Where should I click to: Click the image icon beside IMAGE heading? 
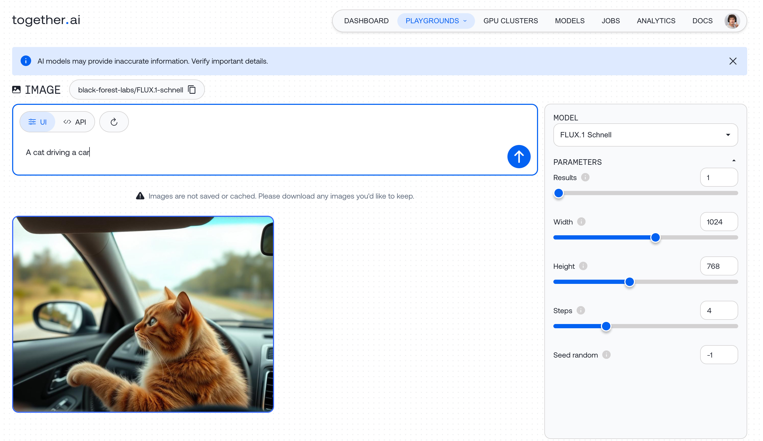pos(16,90)
